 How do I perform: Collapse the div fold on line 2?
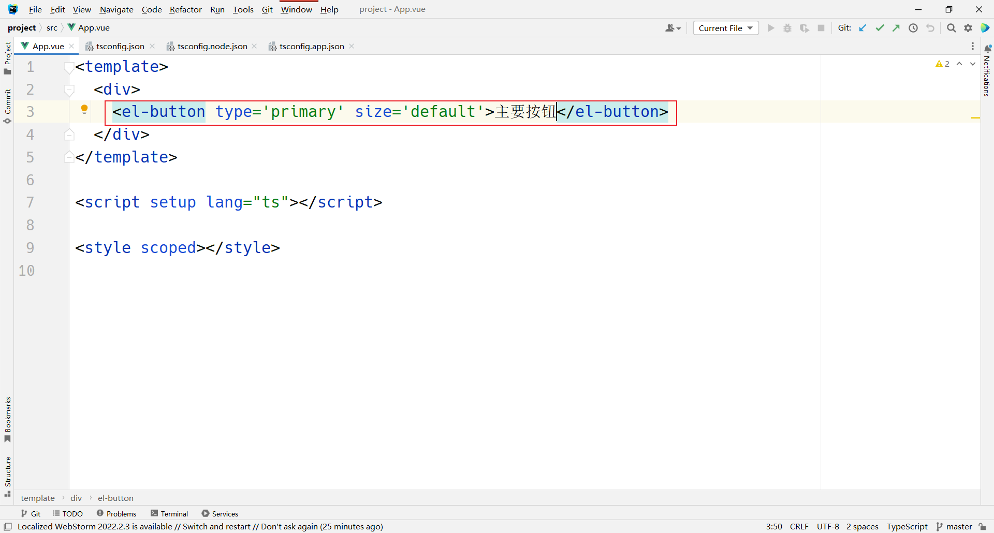point(69,90)
